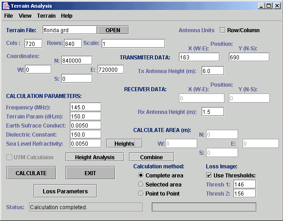
Task: Click the Loss Image label
Action: point(222,166)
